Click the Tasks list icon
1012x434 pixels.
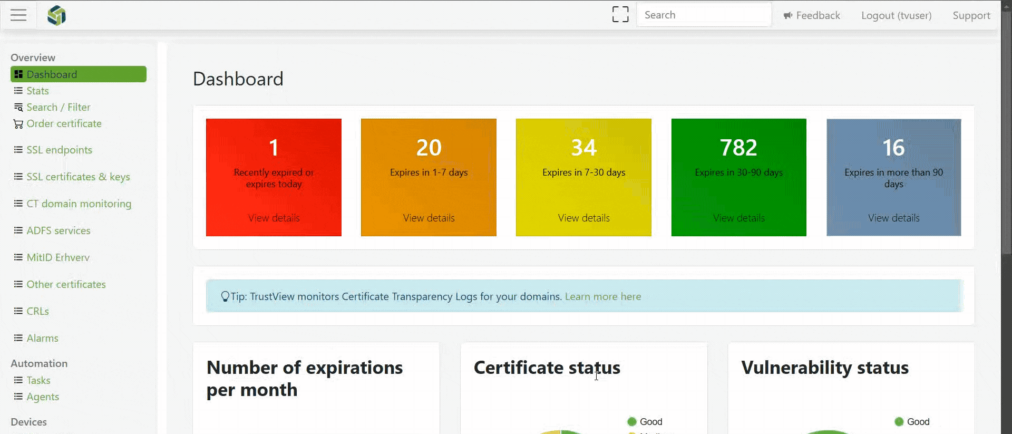tap(18, 380)
